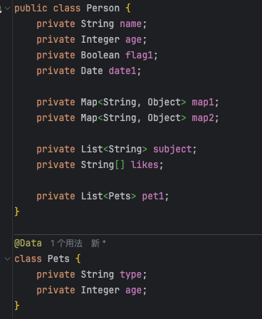Open the '1个用法' usages hint
262x319 pixels.
pyautogui.click(x=66, y=244)
